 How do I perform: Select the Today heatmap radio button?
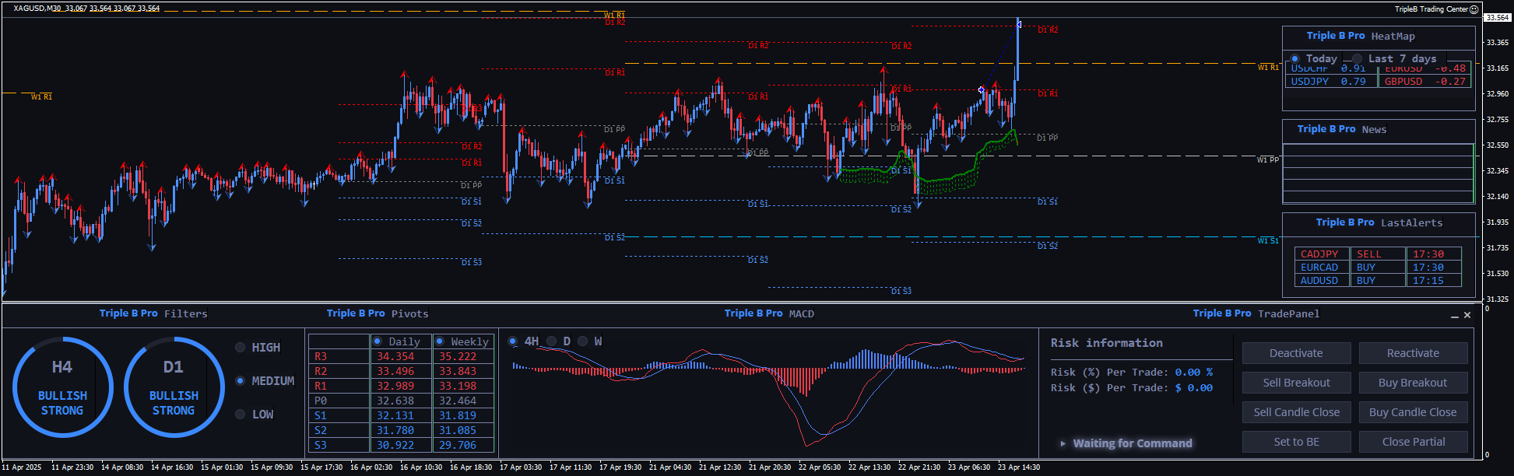click(x=1295, y=59)
